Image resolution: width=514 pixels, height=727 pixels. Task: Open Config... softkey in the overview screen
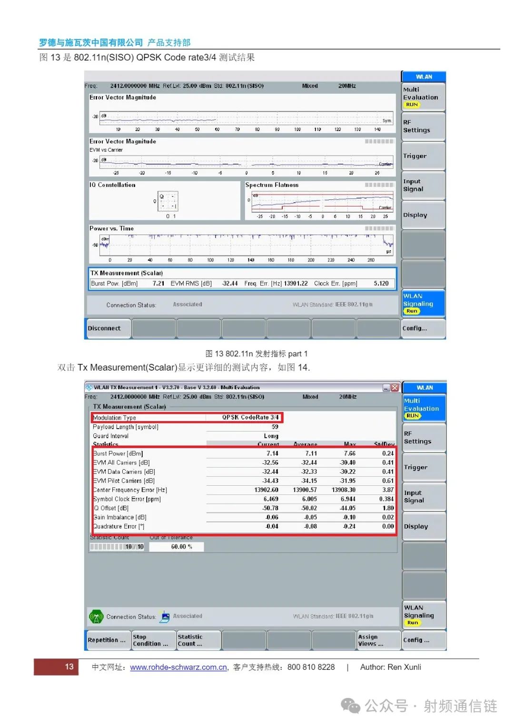point(423,328)
